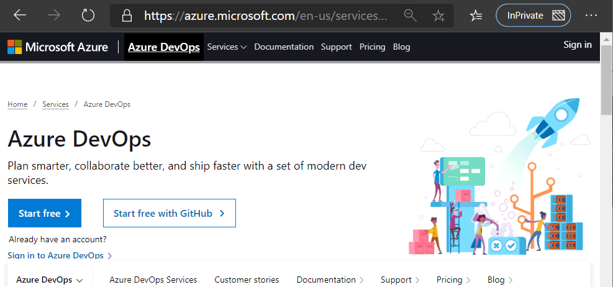613x287 pixels.
Task: Click the Azure DevOps page heading
Action: pos(79,139)
